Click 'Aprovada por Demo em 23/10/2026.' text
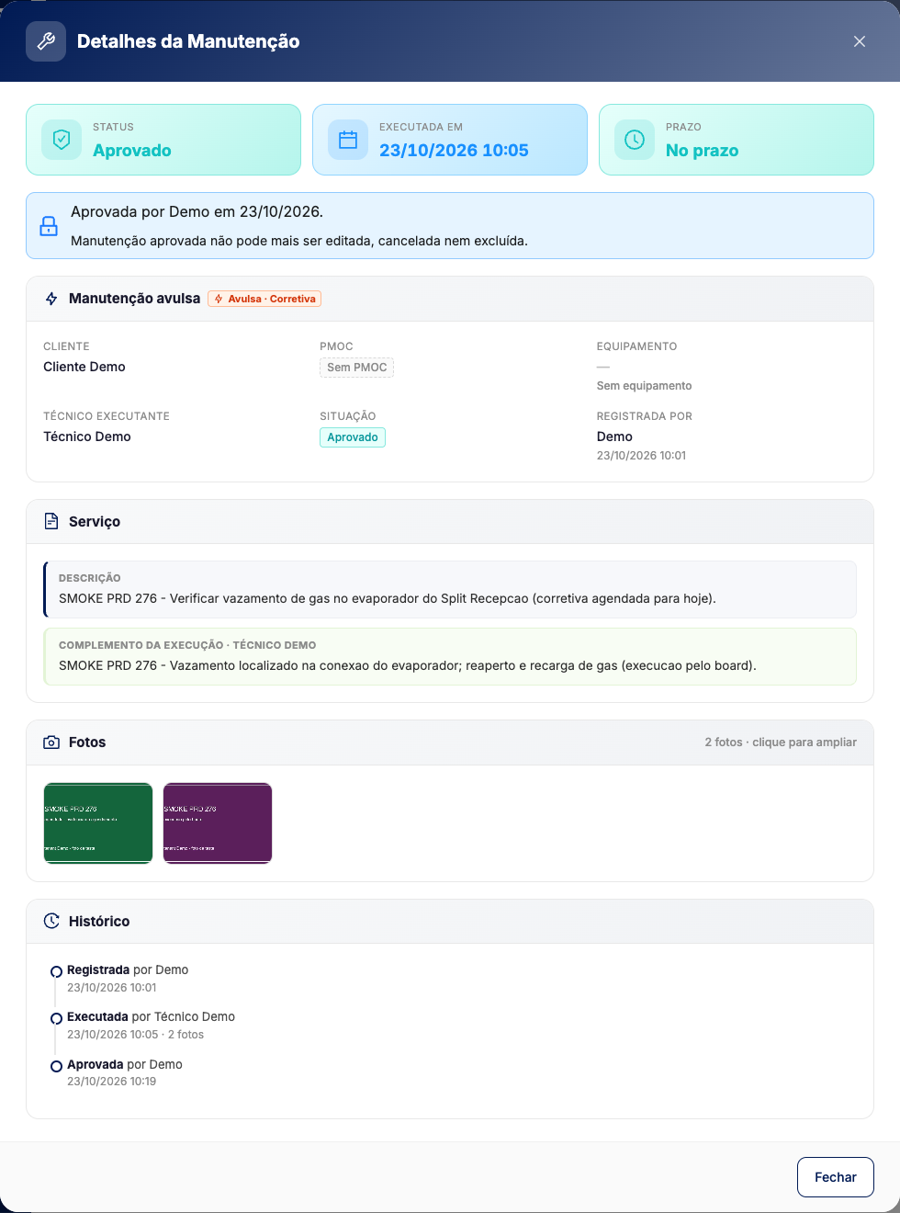 pyautogui.click(x=197, y=211)
